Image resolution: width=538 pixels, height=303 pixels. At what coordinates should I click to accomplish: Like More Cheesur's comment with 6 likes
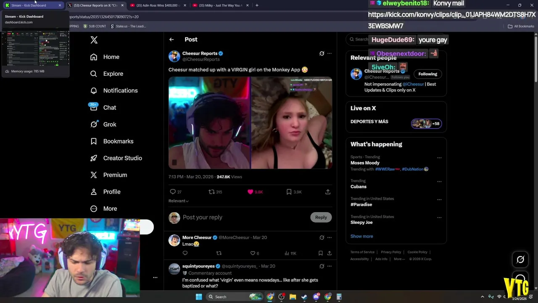click(255, 253)
